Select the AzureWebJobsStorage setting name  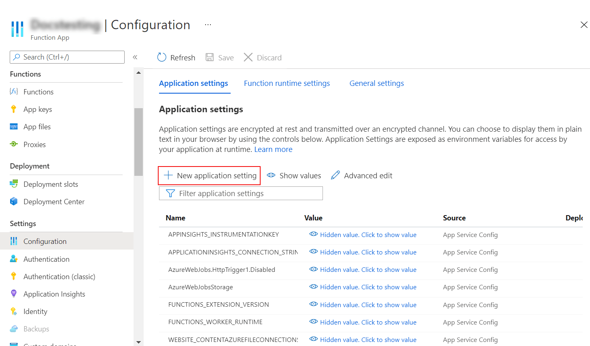point(200,287)
